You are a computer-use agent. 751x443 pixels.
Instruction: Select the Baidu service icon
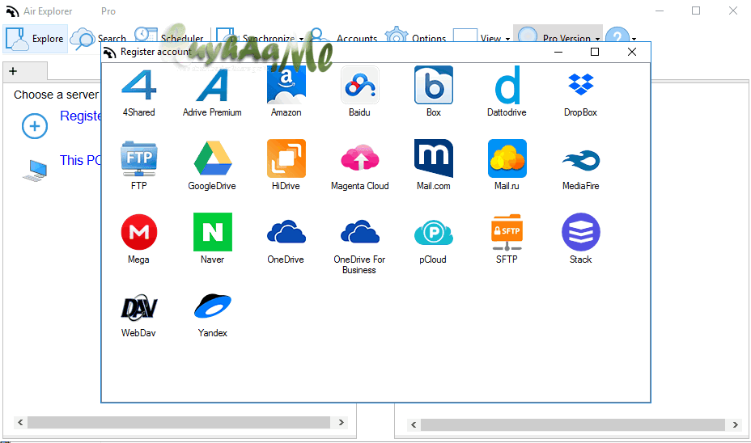pyautogui.click(x=359, y=85)
